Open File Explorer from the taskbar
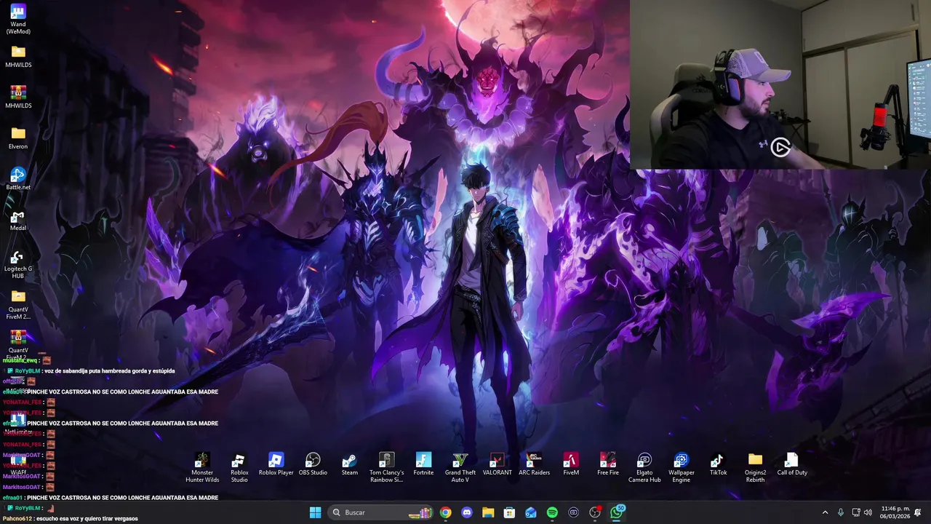Screen dimensions: 931x524 tap(488, 512)
